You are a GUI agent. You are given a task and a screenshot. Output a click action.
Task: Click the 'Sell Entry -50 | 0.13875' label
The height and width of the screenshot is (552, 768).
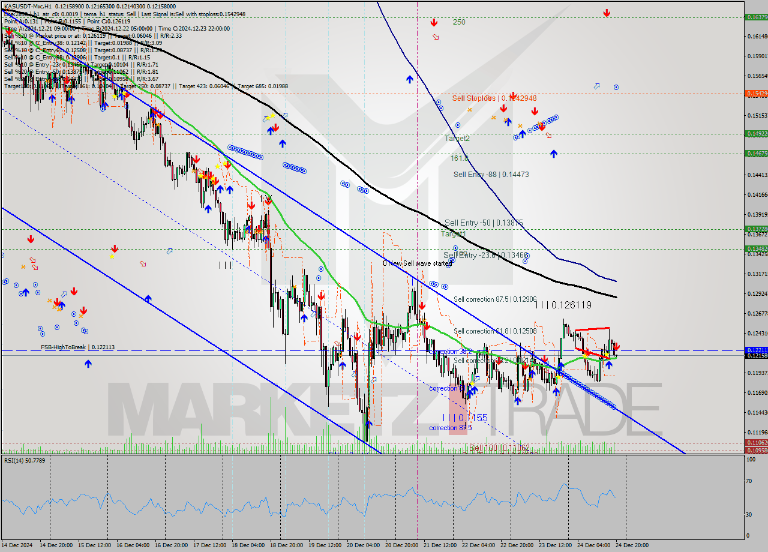coord(484,223)
